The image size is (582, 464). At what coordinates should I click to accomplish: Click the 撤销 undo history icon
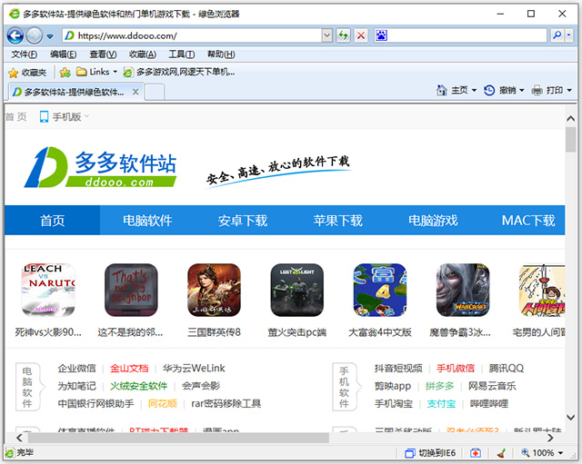click(x=489, y=90)
